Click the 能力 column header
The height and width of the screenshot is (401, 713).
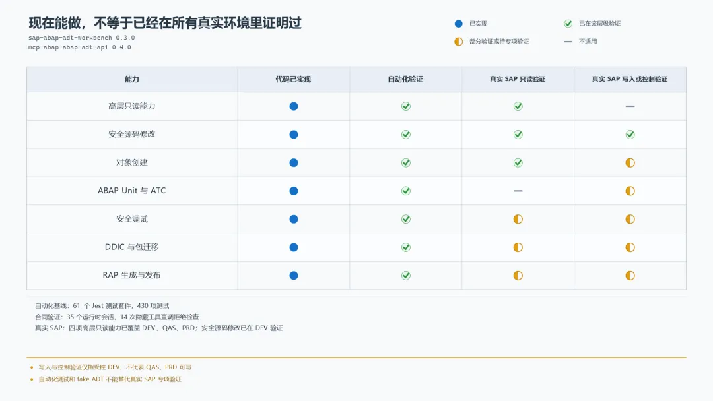(132, 79)
